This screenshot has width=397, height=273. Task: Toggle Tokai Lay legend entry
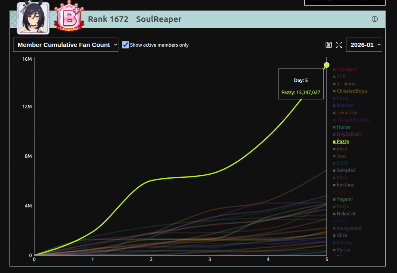[x=345, y=112]
